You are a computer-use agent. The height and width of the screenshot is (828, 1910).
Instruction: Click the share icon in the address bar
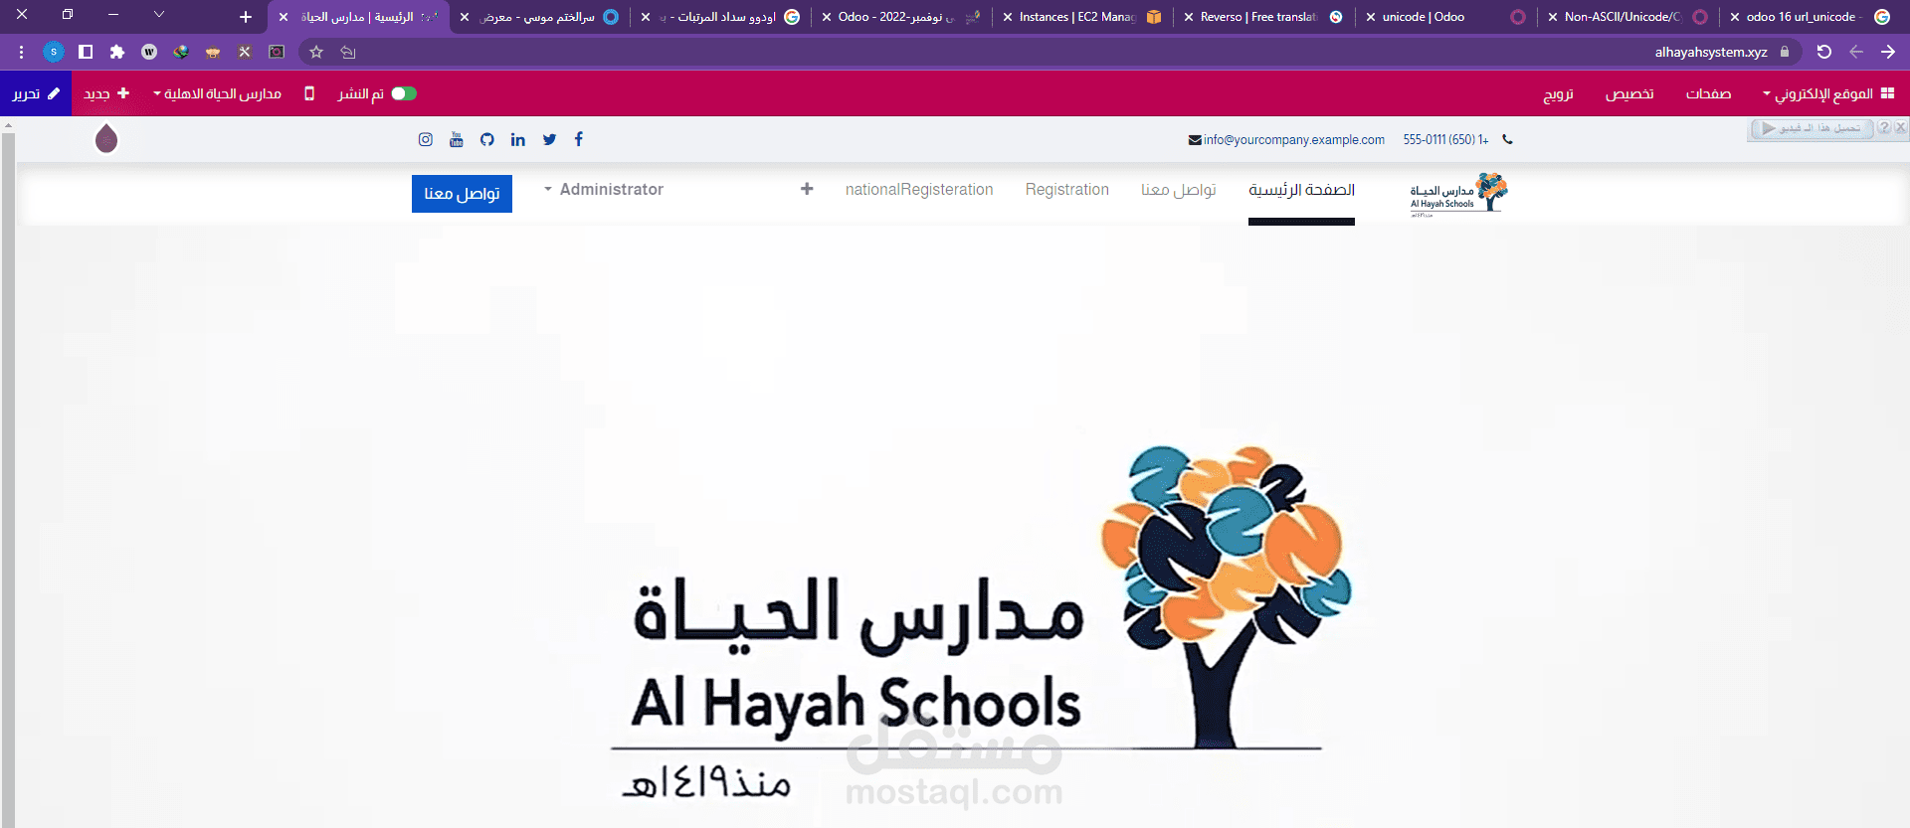pyautogui.click(x=348, y=52)
